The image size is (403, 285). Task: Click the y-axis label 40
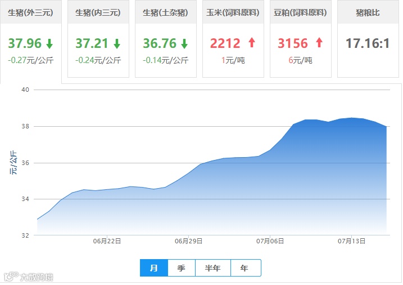[x=25, y=90]
